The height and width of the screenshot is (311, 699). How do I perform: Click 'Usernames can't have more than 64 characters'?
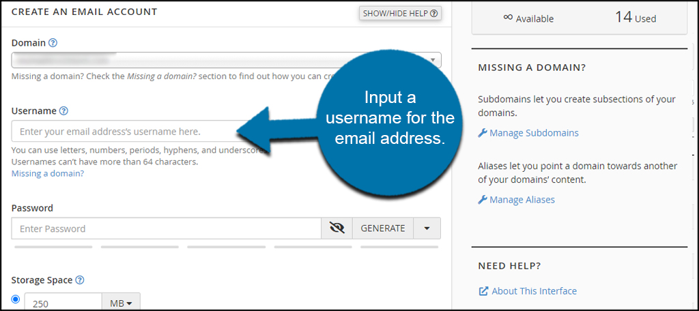coord(104,162)
